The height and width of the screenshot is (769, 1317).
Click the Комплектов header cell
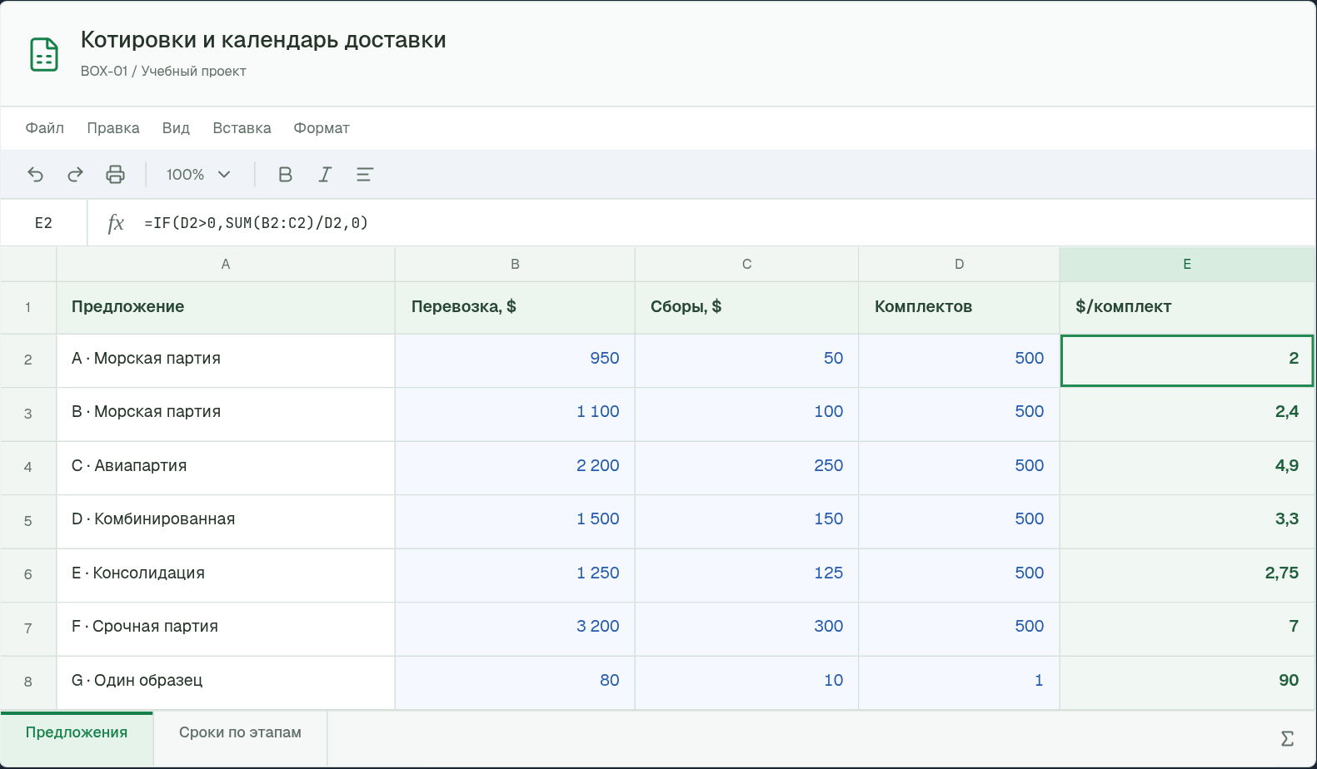(x=959, y=307)
